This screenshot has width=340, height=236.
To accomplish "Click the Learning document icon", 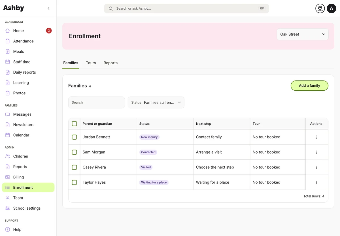I will (8, 83).
